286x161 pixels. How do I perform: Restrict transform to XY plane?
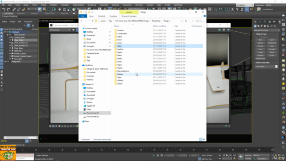pyautogui.click(x=247, y=9)
